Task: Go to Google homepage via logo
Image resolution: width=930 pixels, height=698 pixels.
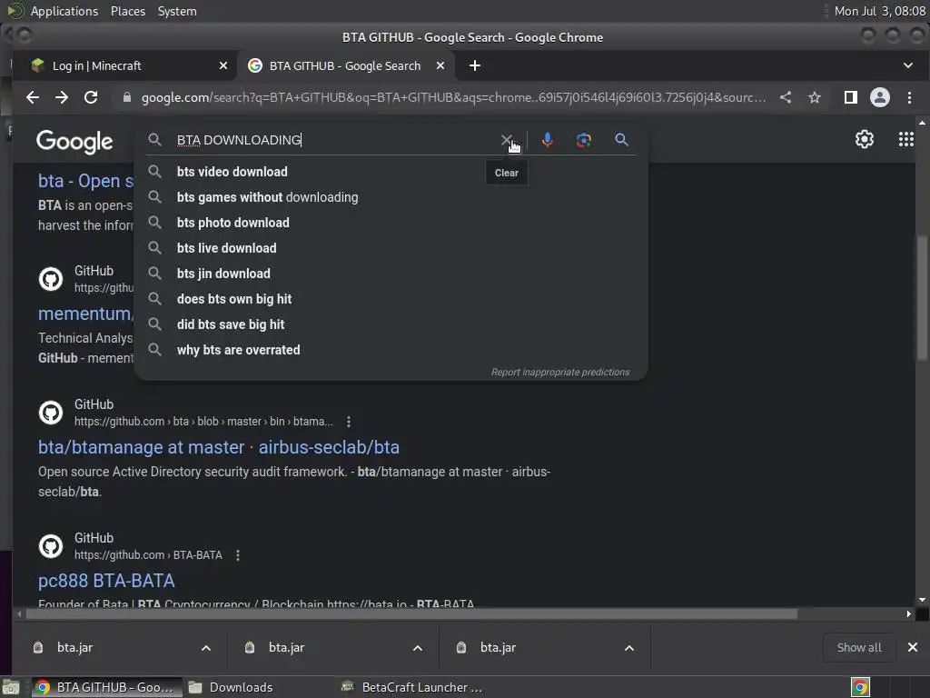Action: (74, 141)
